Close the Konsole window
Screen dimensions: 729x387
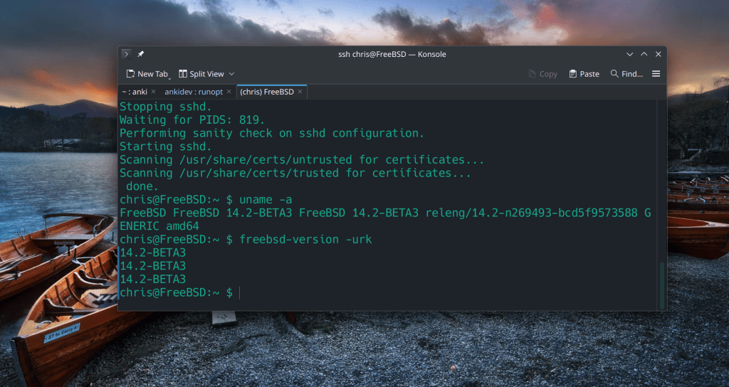(658, 54)
